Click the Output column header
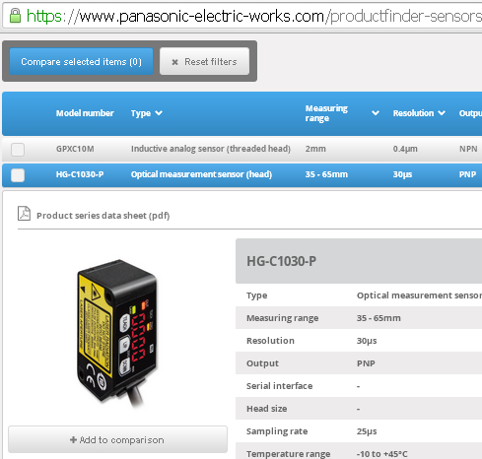 pyautogui.click(x=470, y=113)
